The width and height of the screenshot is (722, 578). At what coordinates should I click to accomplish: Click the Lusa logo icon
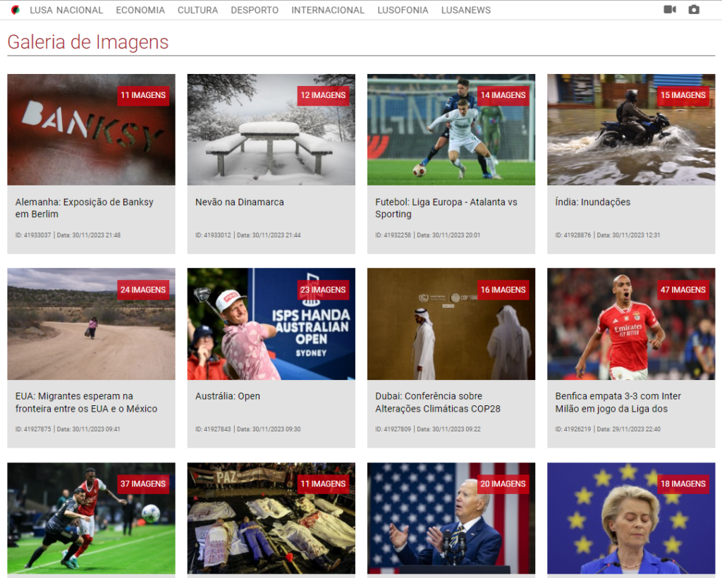[x=16, y=10]
